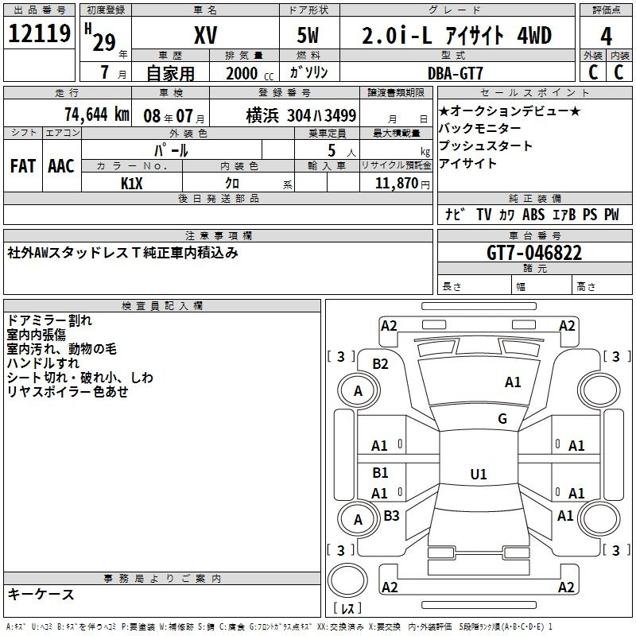This screenshot has height=636, width=636.
Task: Click inspector note リヤスポイラー色あせ
Action: (68, 391)
